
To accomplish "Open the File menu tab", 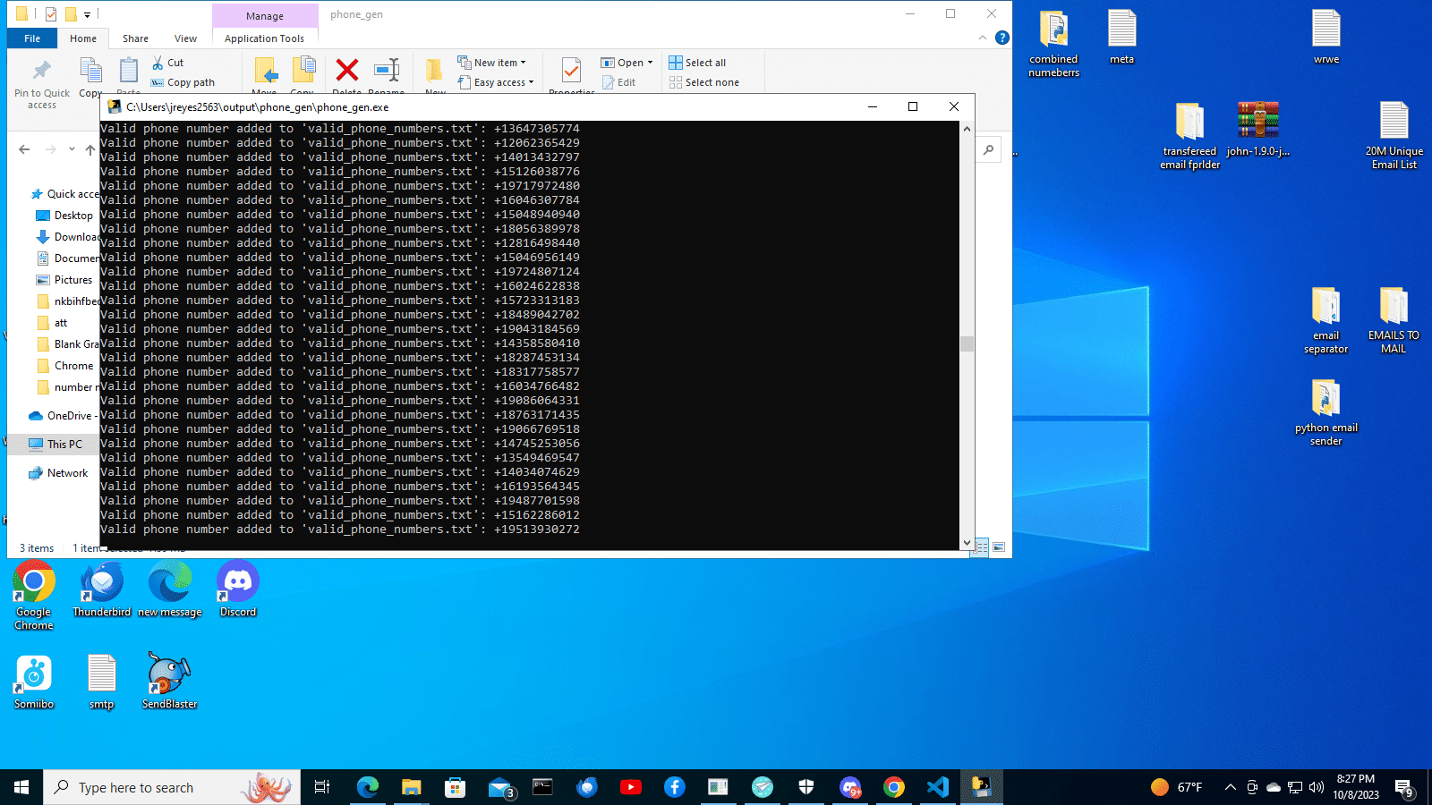I will (32, 38).
